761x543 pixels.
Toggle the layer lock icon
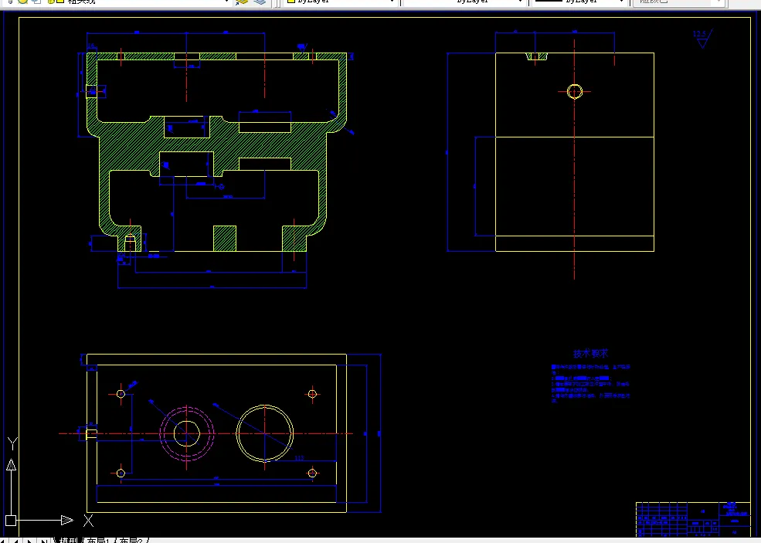click(50, 2)
